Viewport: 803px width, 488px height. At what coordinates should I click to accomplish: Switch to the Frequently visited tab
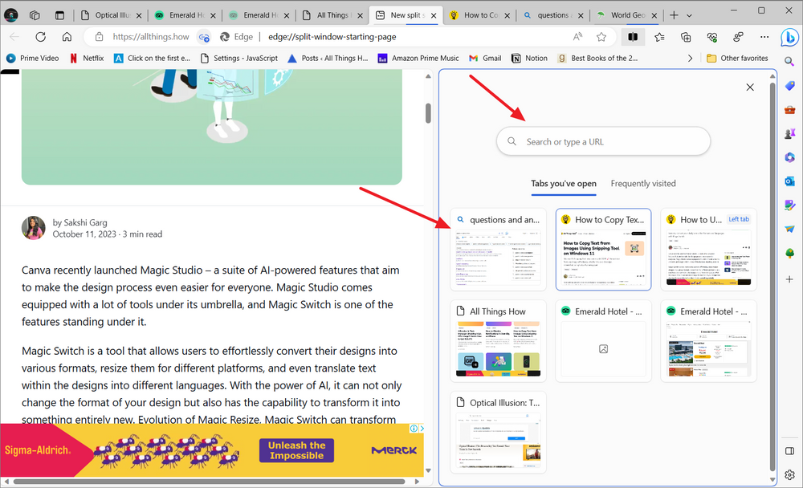coord(642,183)
